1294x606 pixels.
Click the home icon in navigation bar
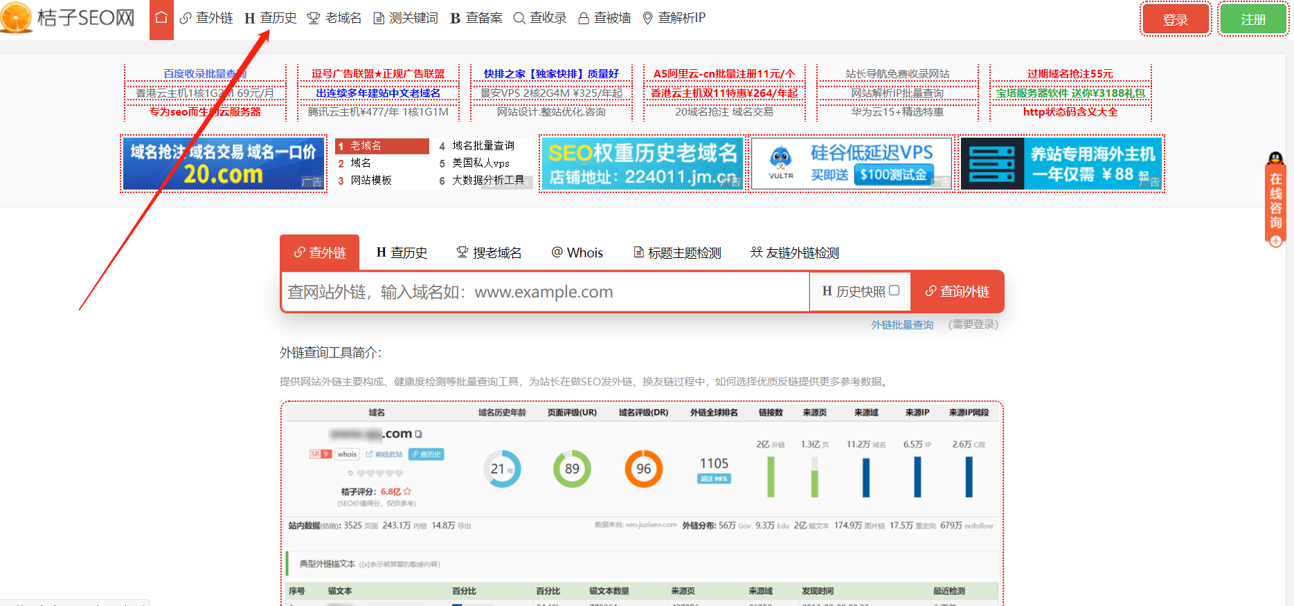(x=161, y=19)
